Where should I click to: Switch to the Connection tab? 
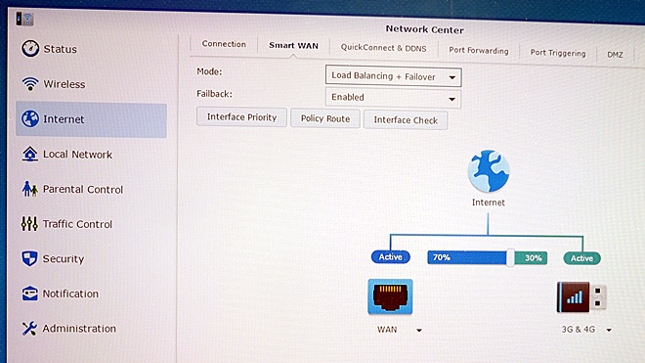224,44
